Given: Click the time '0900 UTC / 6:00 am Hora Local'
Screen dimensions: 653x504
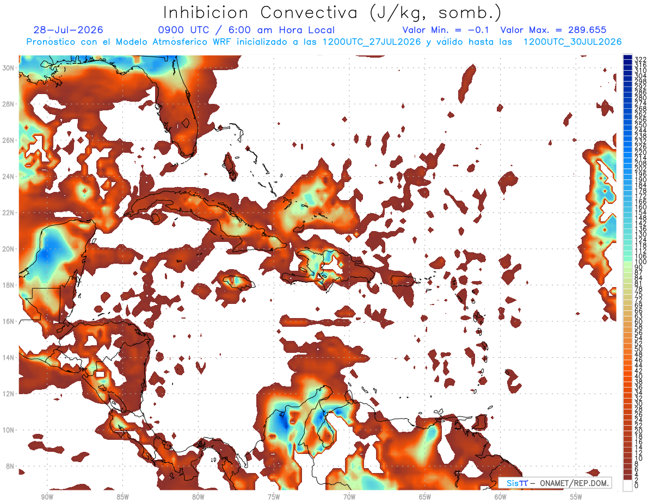Looking at the screenshot, I should coord(247,30).
